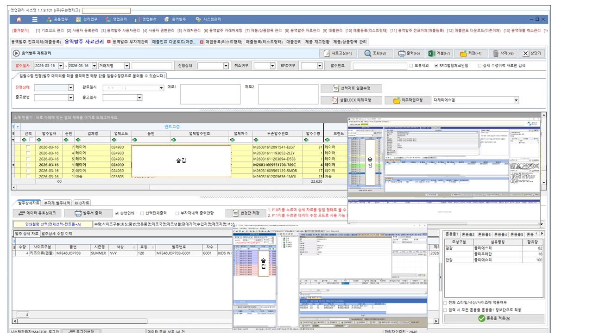Click the 삭제(F8) trash can button
Screen dimensions: 593x333
pyautogui.click(x=502, y=53)
